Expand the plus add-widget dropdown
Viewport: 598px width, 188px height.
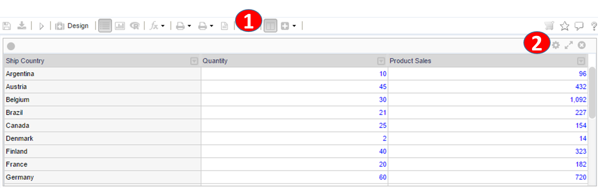coord(294,26)
